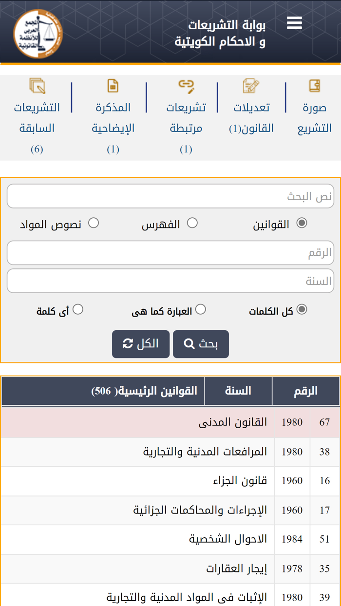Image resolution: width=341 pixels, height=606 pixels.
Task: Enable the أى كلمة match option
Action: point(79,308)
